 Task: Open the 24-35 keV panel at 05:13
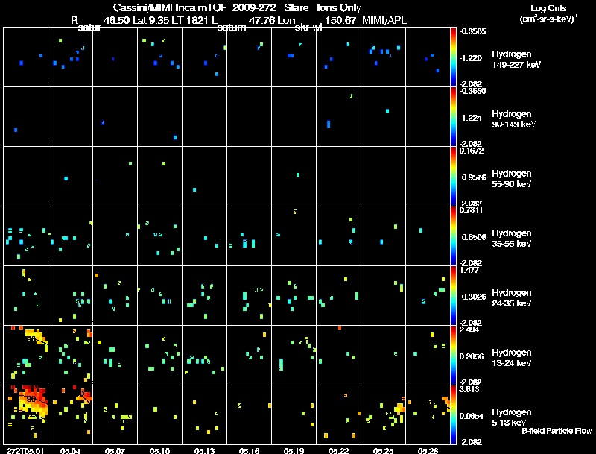(204, 296)
